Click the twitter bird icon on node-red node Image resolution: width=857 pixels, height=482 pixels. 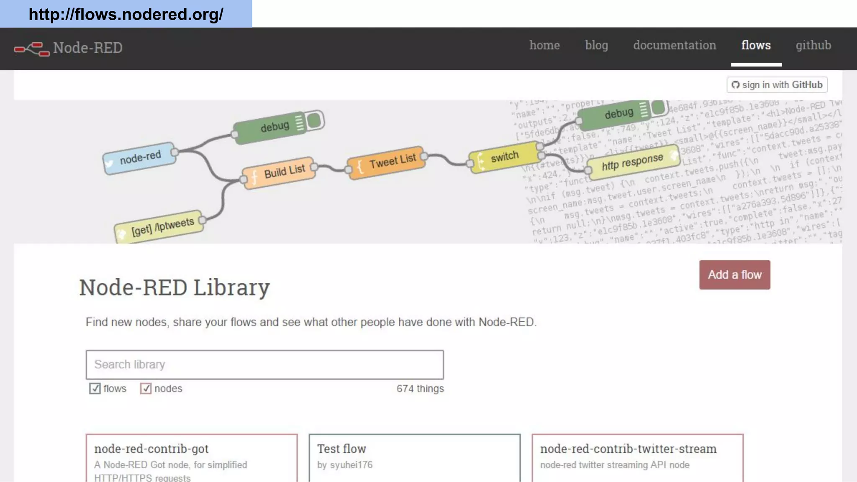pyautogui.click(x=109, y=164)
